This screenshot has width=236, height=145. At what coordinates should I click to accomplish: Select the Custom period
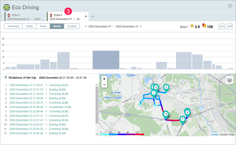click(x=72, y=26)
